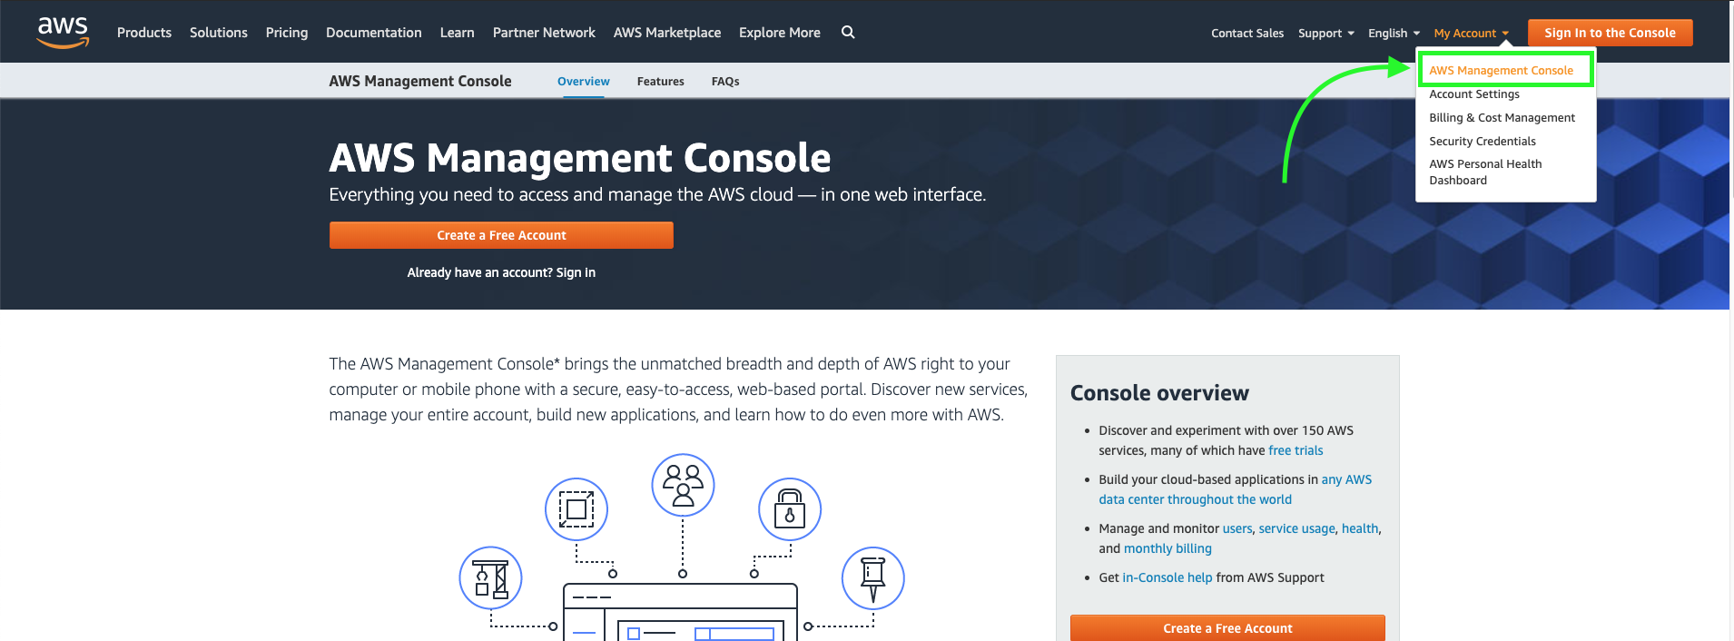Image resolution: width=1734 pixels, height=641 pixels.
Task: Open the Learn menu
Action: 458,32
